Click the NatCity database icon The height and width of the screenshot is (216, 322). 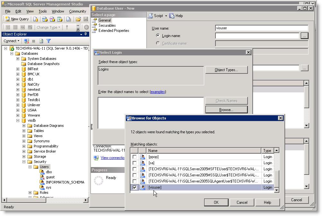tap(24, 84)
